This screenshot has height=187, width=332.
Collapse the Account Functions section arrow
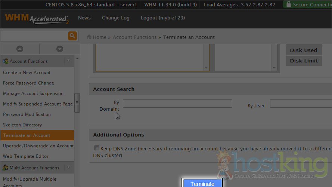coord(68,61)
